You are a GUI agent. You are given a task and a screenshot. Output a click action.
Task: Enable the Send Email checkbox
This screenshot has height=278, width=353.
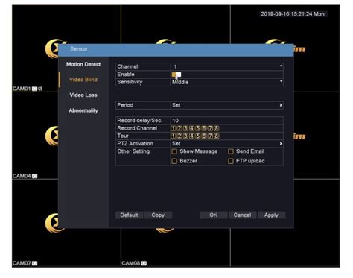[231, 151]
